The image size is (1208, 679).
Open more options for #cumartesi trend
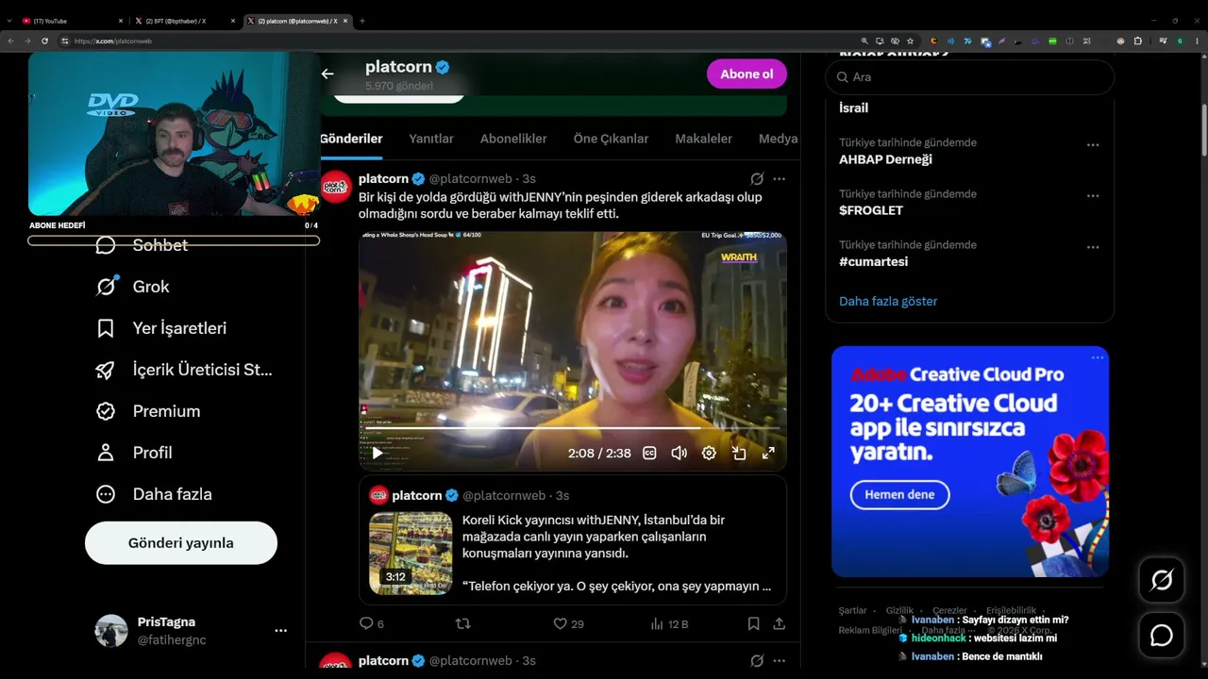click(1093, 247)
